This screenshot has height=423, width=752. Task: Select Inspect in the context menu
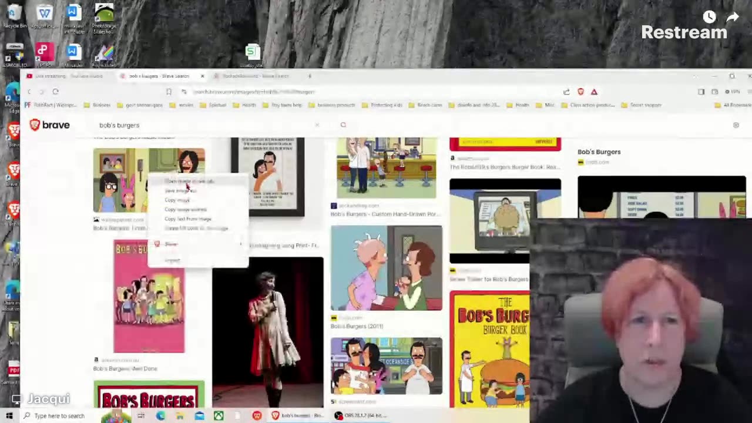(197, 260)
